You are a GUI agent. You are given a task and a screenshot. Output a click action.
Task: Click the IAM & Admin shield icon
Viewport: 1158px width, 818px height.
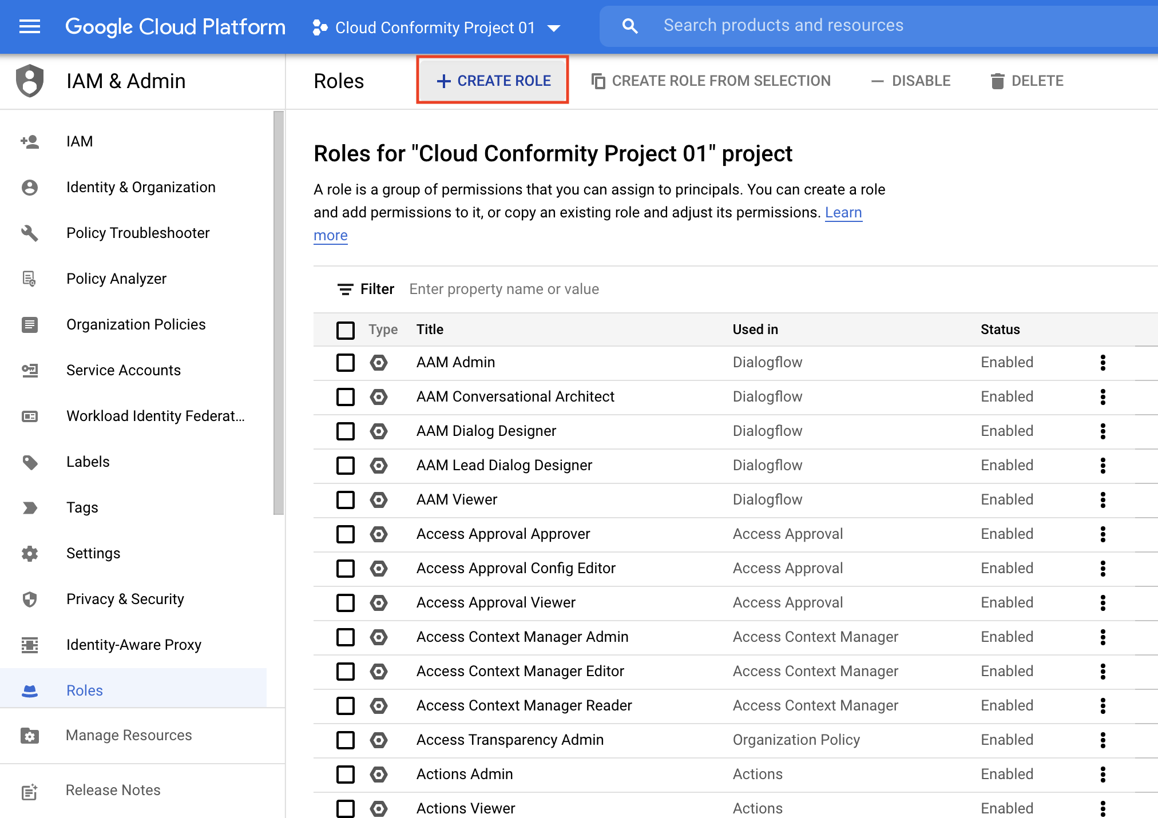click(30, 81)
